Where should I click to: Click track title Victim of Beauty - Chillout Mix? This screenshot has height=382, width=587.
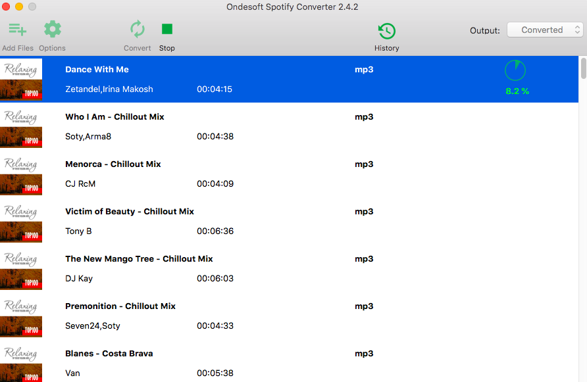(x=130, y=212)
